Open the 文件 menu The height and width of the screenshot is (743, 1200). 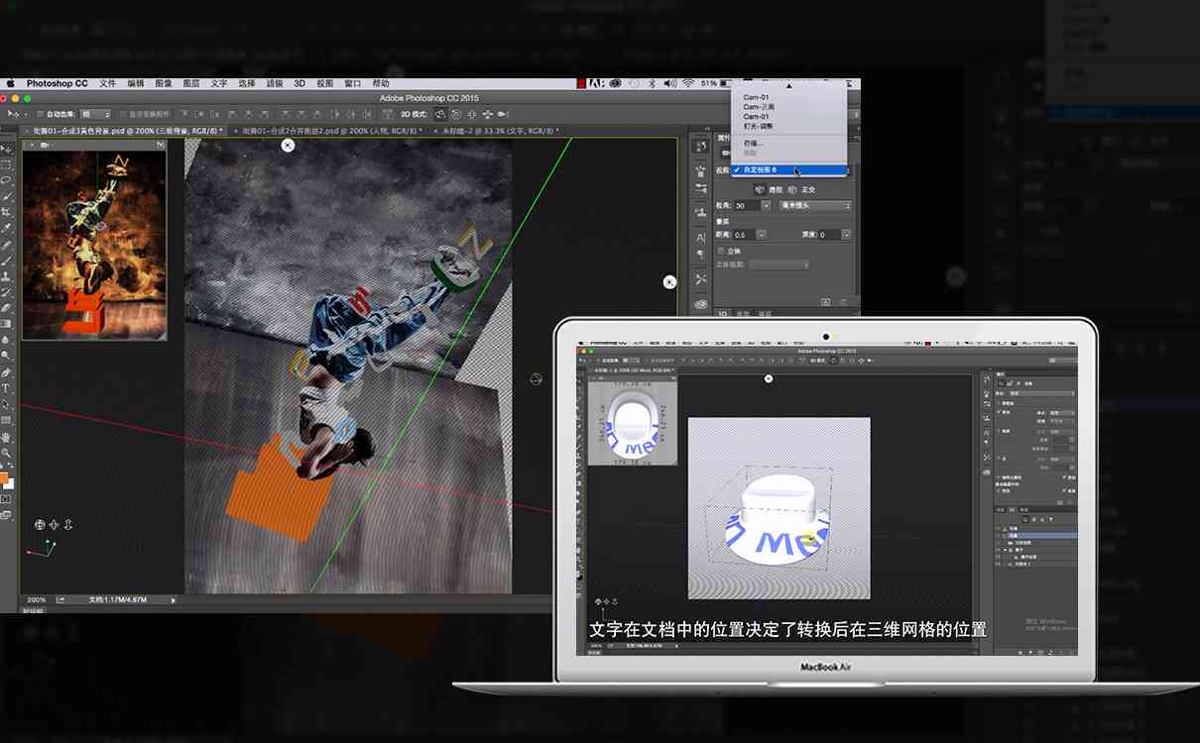coord(107,83)
